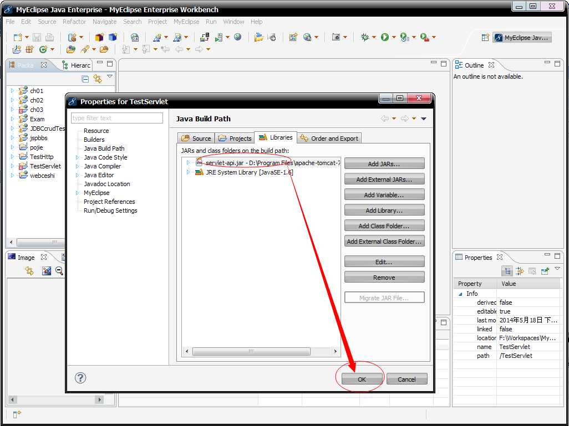This screenshot has height=426, width=569.
Task: Confirm the dialog with OK
Action: [x=362, y=379]
